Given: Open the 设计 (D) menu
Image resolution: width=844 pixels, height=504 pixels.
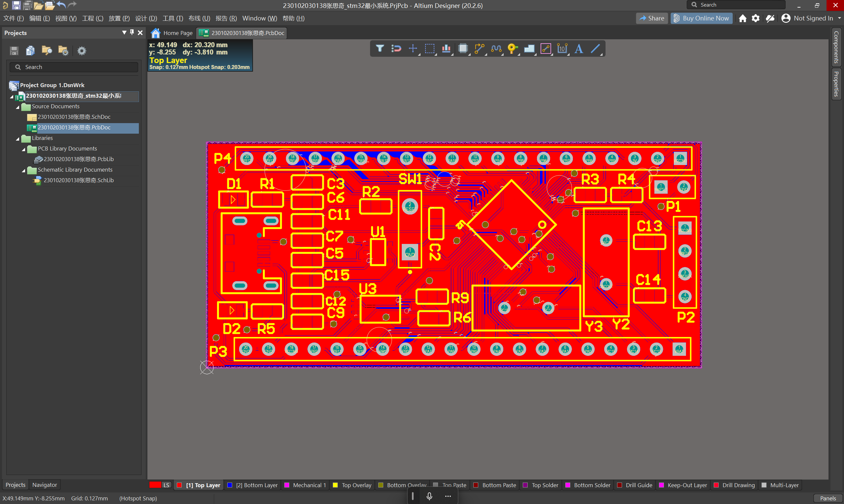Looking at the screenshot, I should tap(146, 18).
